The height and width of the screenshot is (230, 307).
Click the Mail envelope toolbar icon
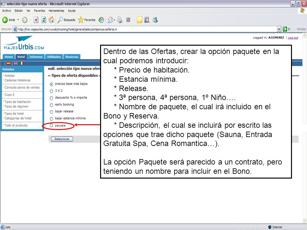110,20
